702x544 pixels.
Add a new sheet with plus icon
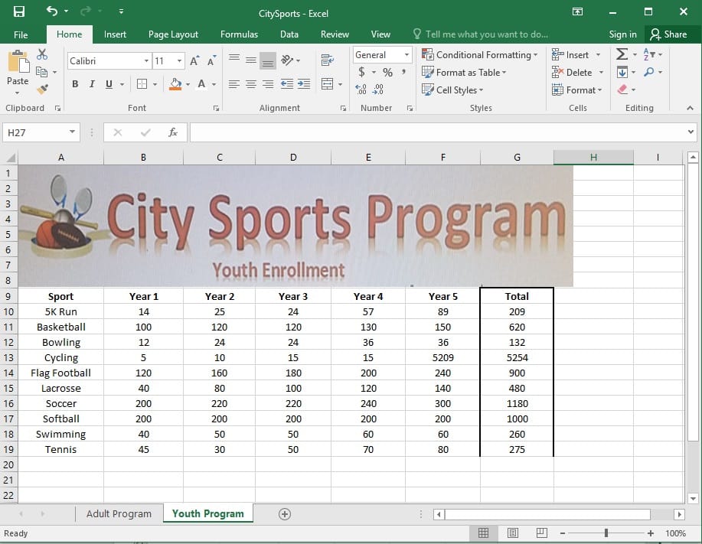coord(285,514)
